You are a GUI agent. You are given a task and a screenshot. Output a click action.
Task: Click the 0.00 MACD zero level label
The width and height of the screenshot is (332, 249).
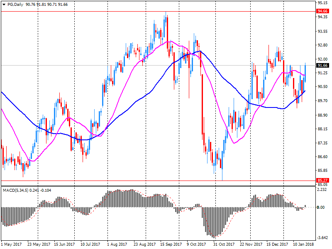[322, 207]
